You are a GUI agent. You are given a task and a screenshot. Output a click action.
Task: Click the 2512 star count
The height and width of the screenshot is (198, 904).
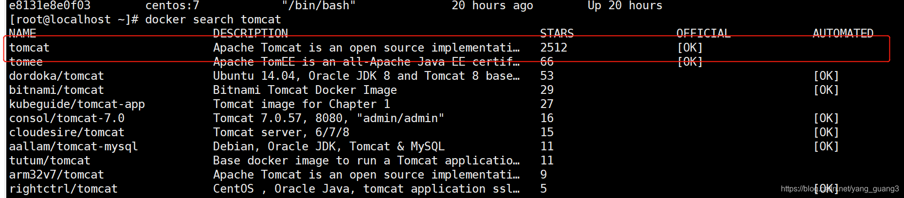tap(554, 48)
